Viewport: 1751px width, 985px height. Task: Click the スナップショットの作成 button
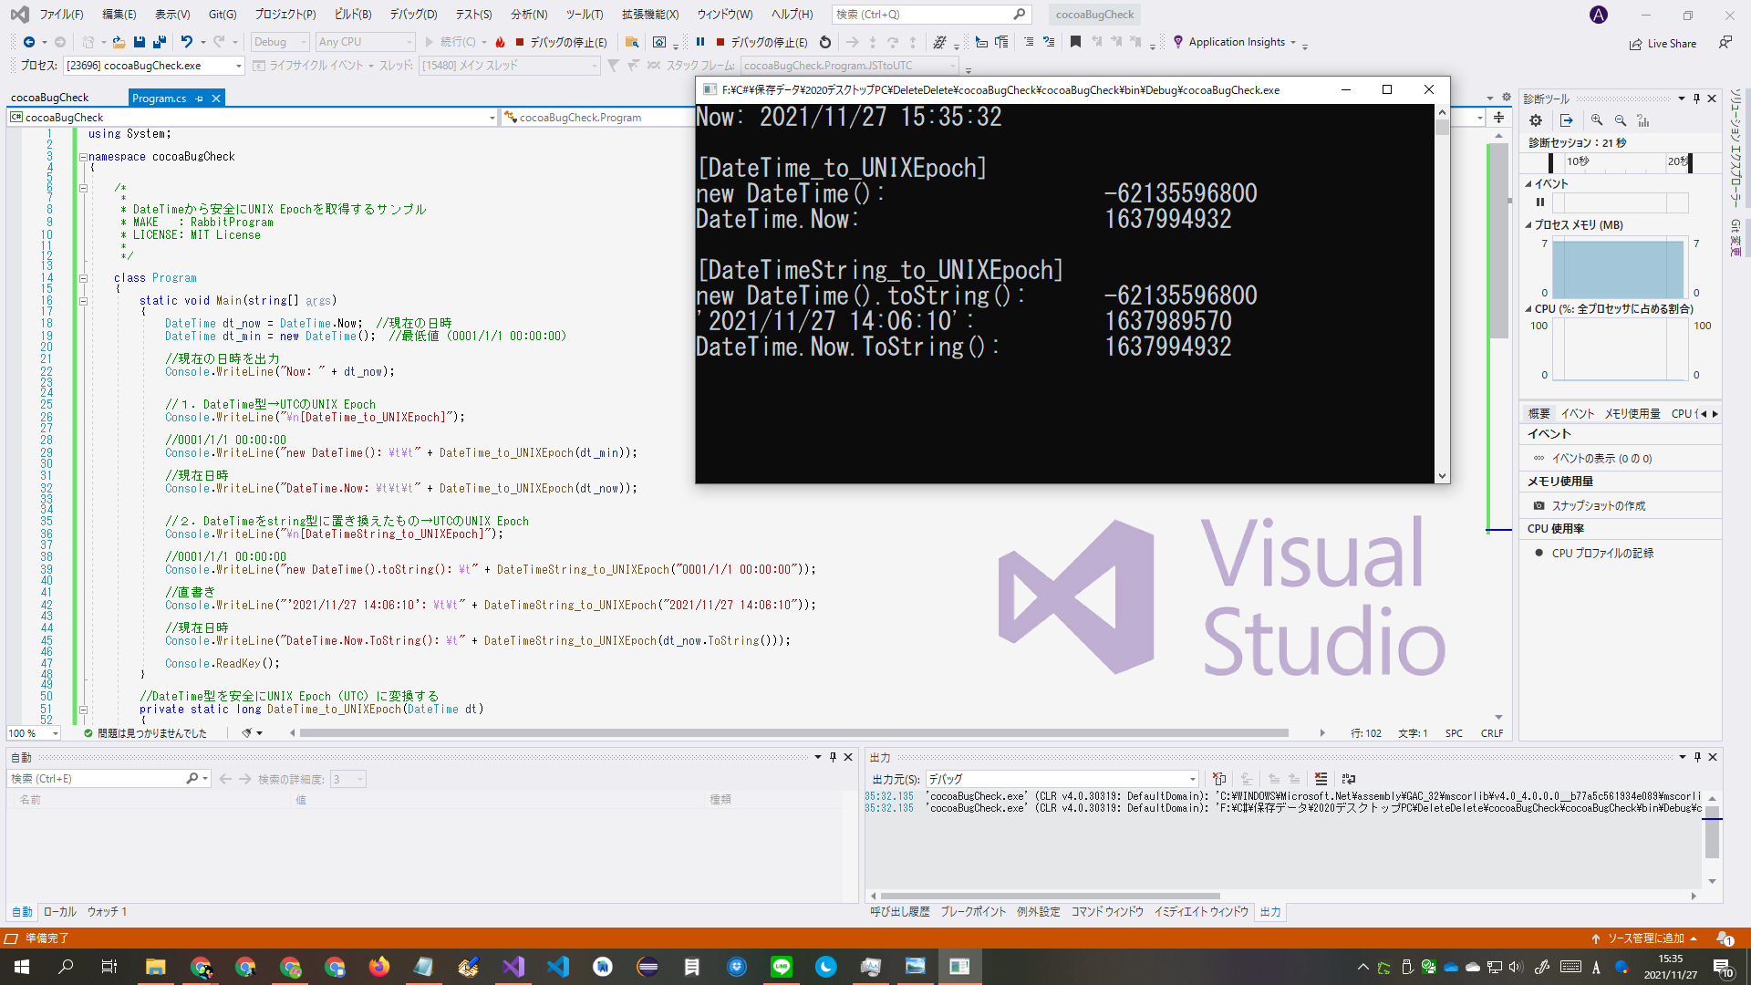pos(1599,505)
